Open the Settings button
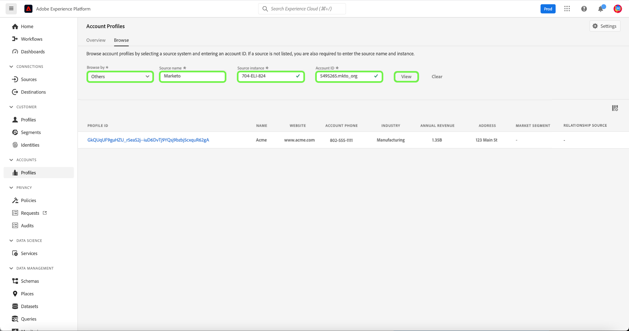The height and width of the screenshot is (331, 629). 605,26
